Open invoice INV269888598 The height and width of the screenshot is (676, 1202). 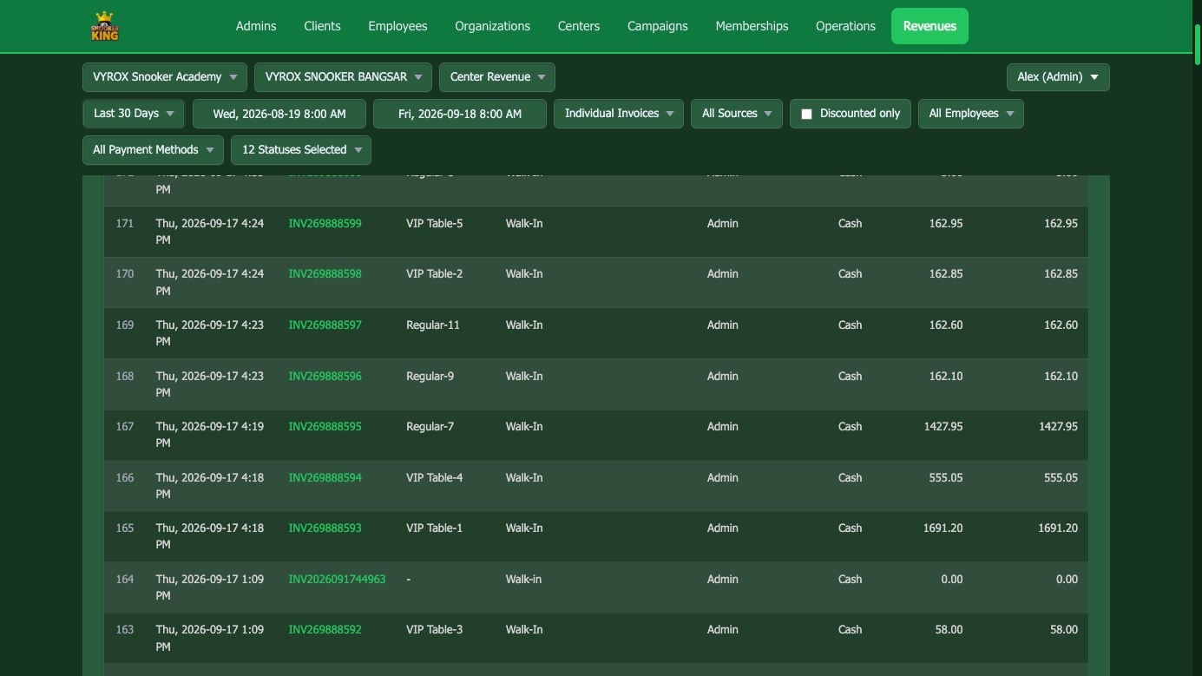click(x=325, y=273)
